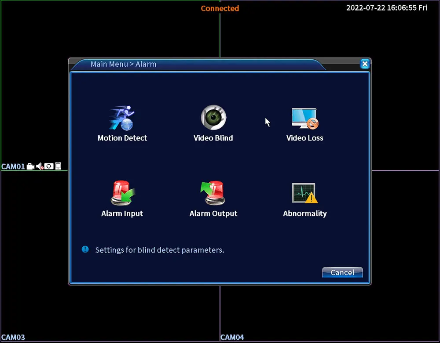Click the blind detect parameters hint text

click(x=160, y=250)
